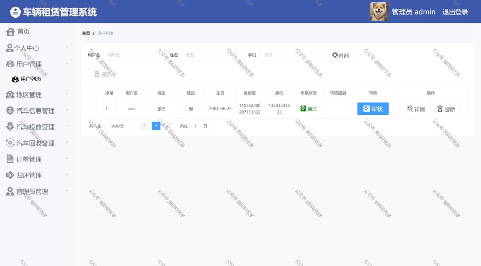
Task: Focus the 姓名 search field
Action: [x=213, y=55]
